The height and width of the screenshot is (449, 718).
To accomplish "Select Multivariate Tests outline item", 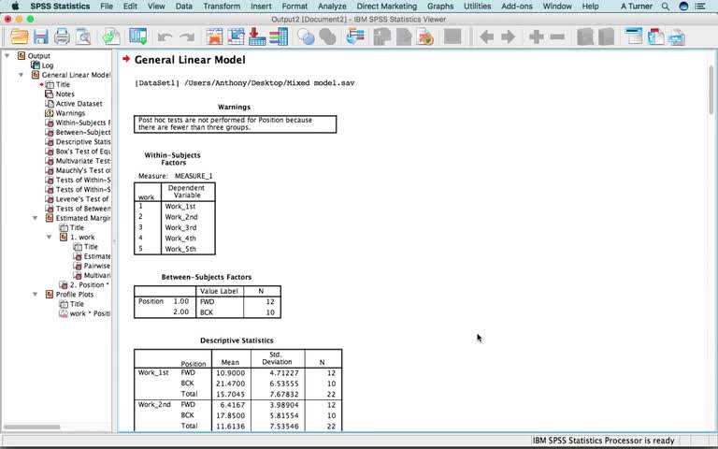I will pos(83,161).
